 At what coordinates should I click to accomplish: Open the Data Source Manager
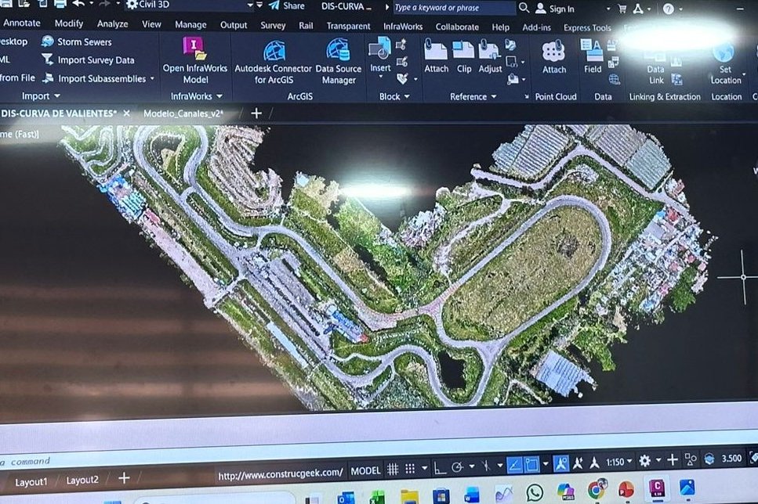tap(337, 63)
